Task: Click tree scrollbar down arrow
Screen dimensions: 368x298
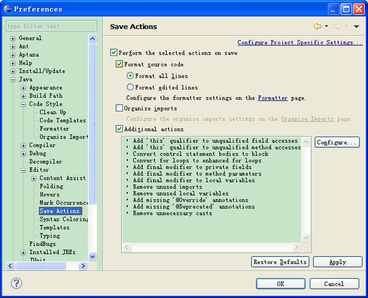Action: coord(92,257)
